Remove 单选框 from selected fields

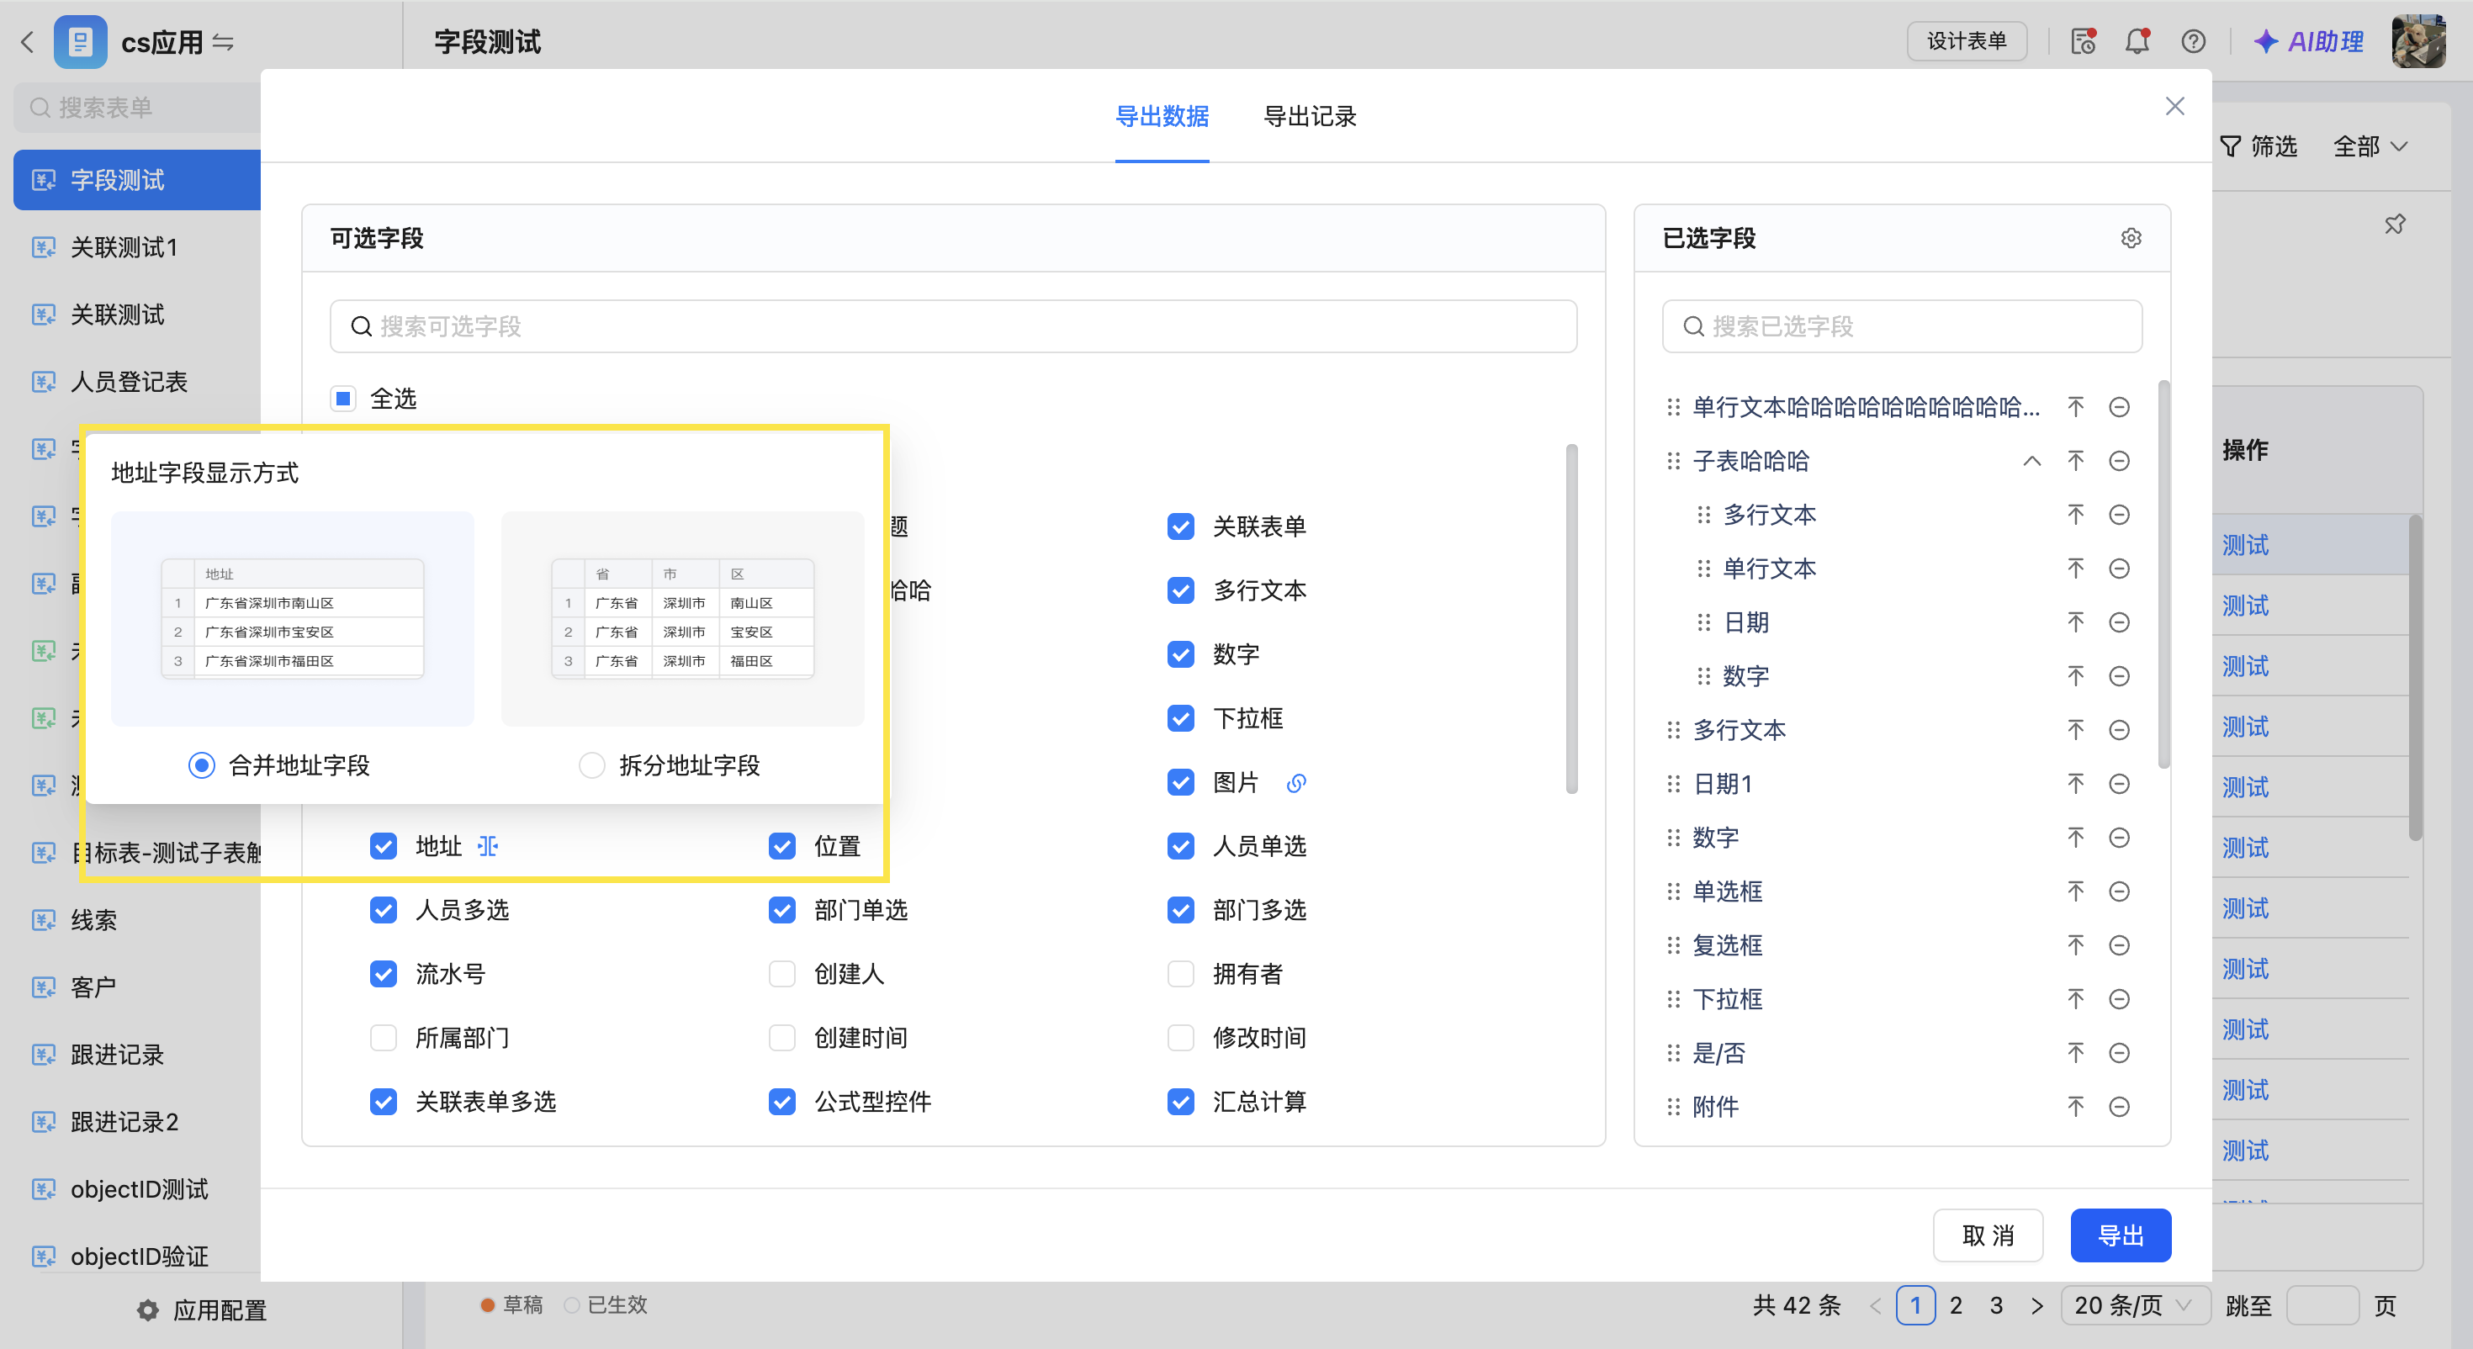(2120, 891)
